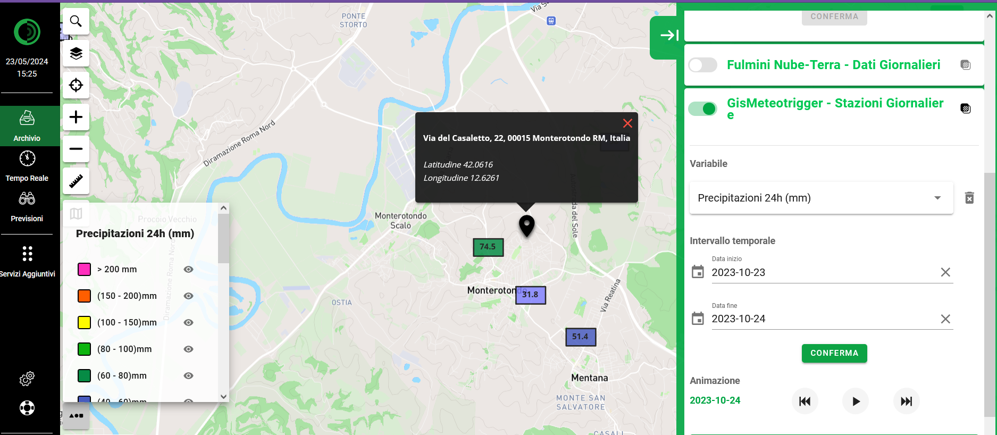The height and width of the screenshot is (435, 997).
Task: Center the map on my location
Action: coord(76,85)
